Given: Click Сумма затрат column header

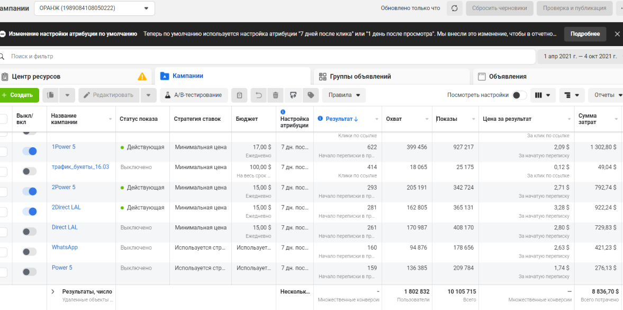Looking at the screenshot, I should point(587,119).
